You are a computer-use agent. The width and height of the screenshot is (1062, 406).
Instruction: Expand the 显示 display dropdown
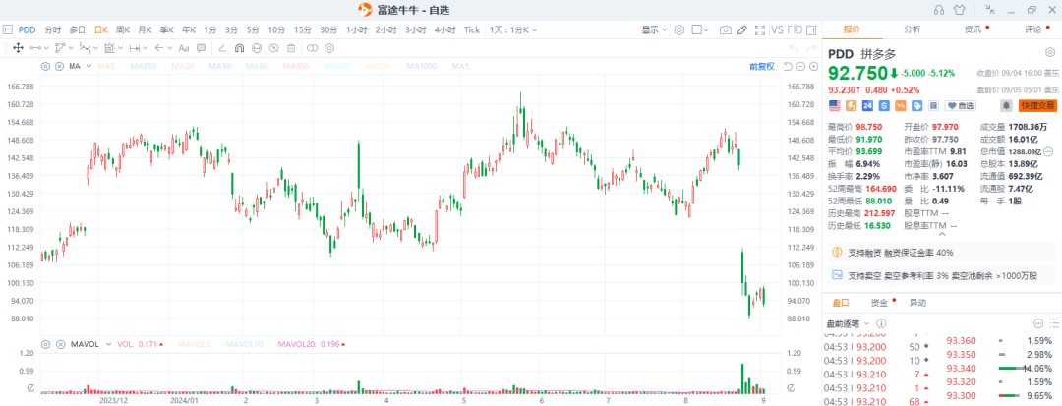pyautogui.click(x=653, y=29)
